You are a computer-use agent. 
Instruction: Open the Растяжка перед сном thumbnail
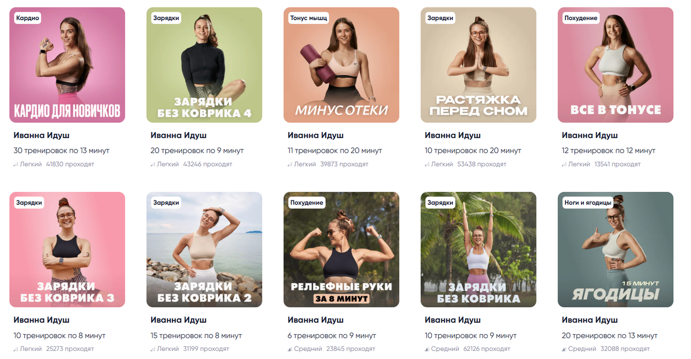(479, 65)
